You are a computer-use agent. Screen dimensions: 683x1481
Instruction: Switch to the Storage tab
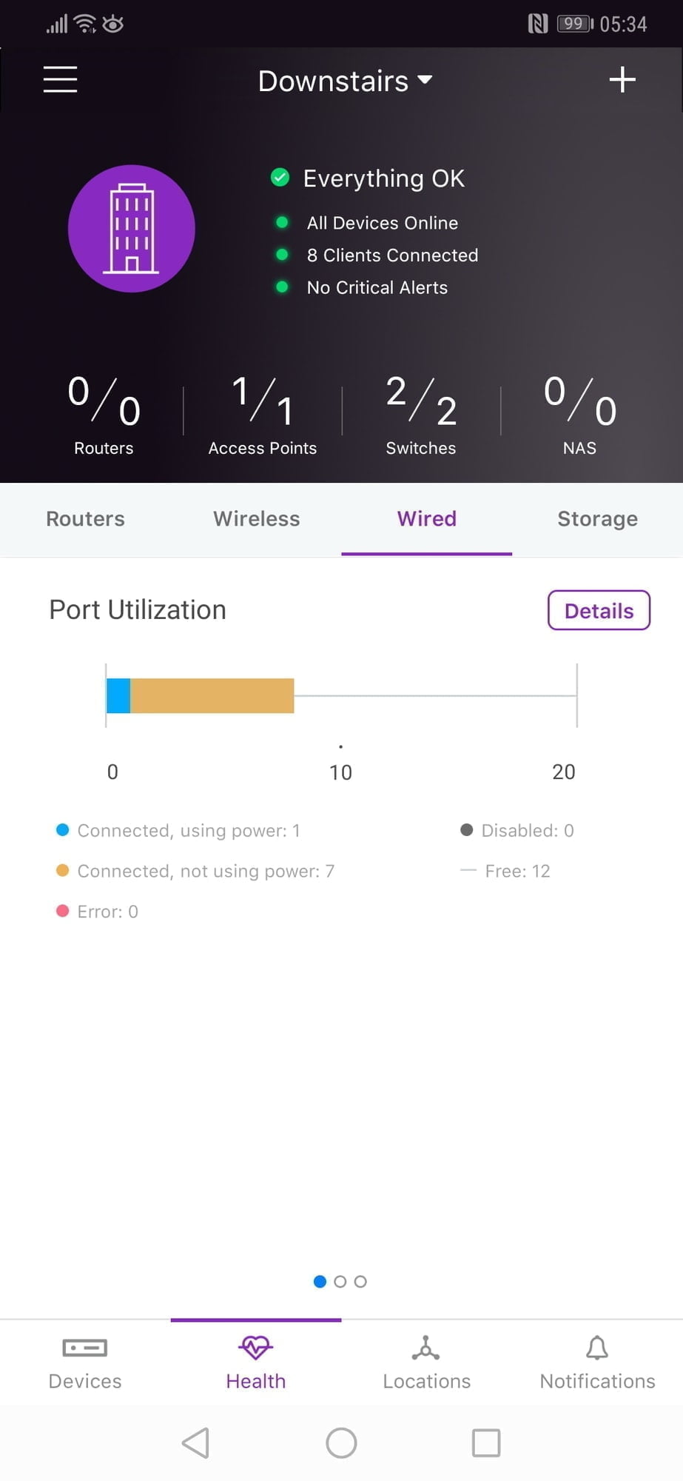tap(597, 519)
